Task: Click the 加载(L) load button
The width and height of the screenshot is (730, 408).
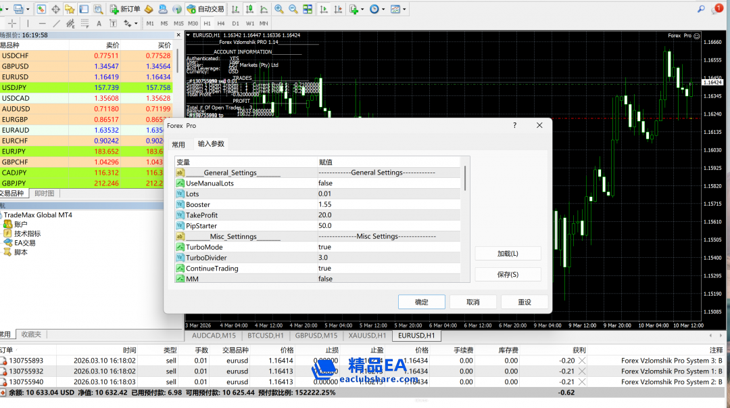Action: (508, 253)
